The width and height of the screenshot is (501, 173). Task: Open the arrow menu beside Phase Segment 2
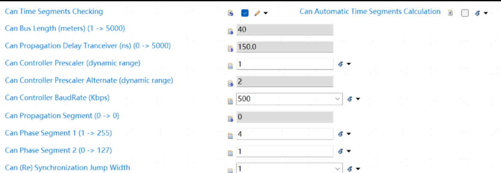[349, 151]
